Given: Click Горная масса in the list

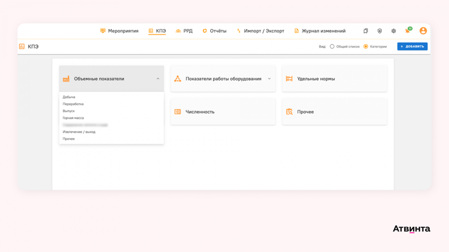Looking at the screenshot, I should point(73,118).
